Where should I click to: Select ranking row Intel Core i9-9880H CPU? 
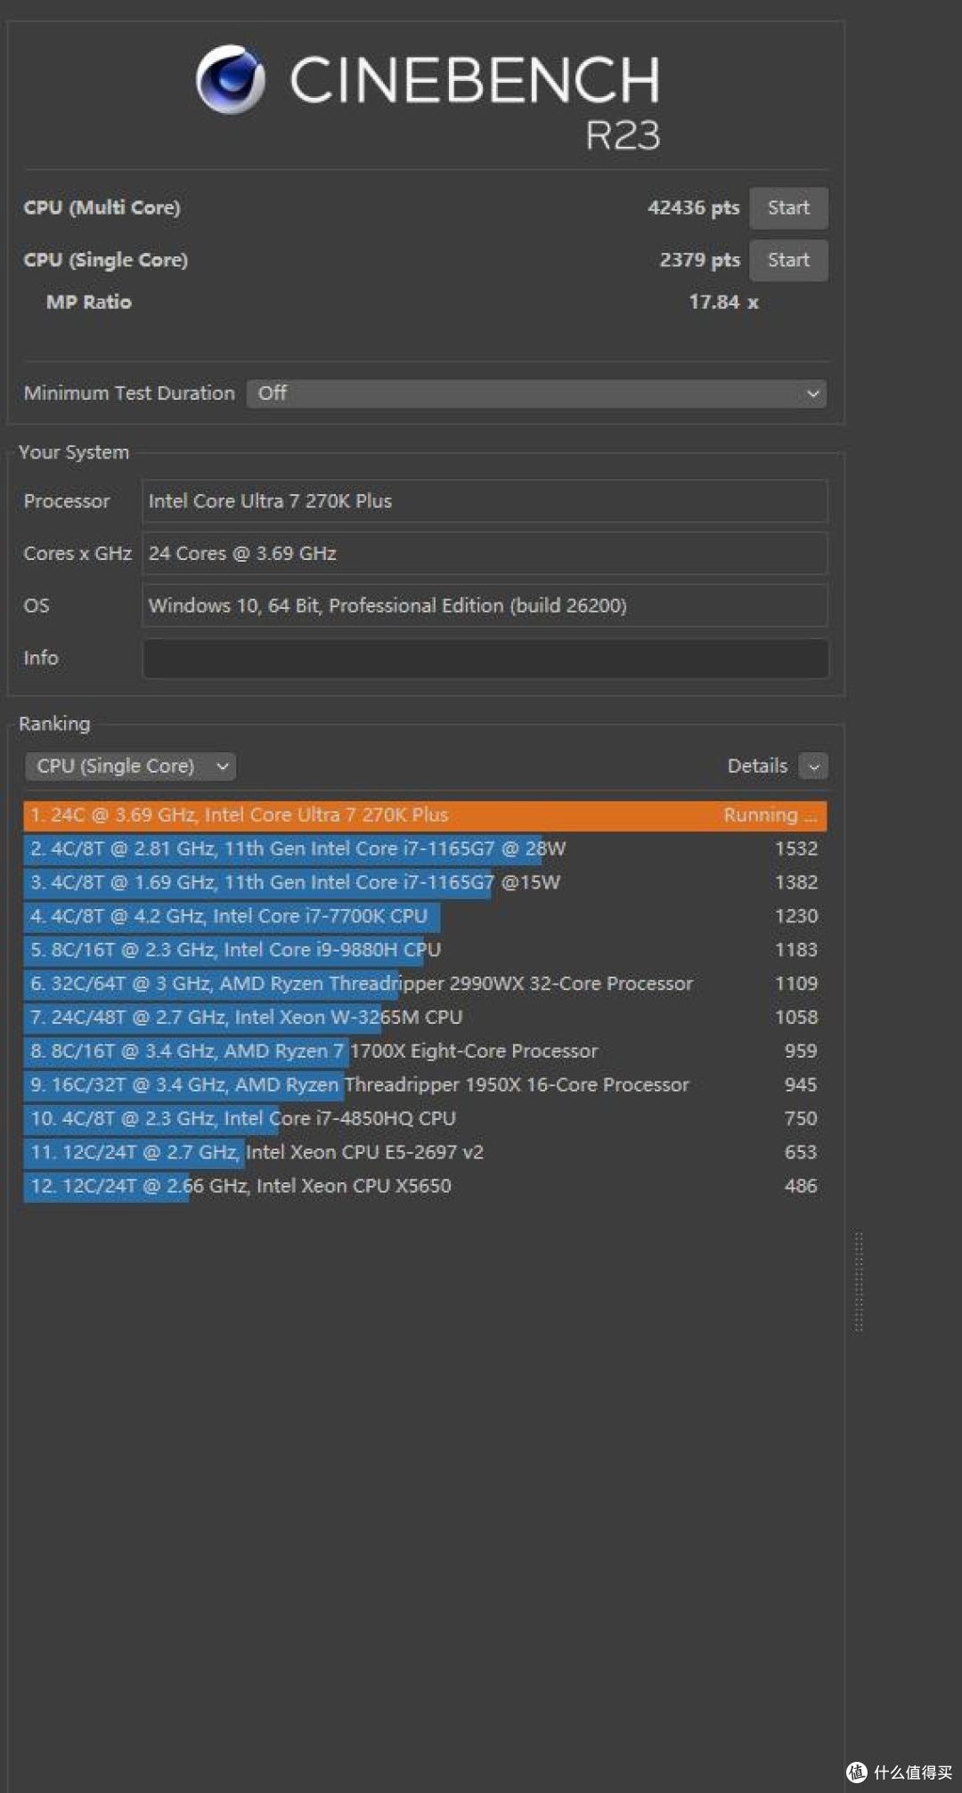click(x=425, y=951)
